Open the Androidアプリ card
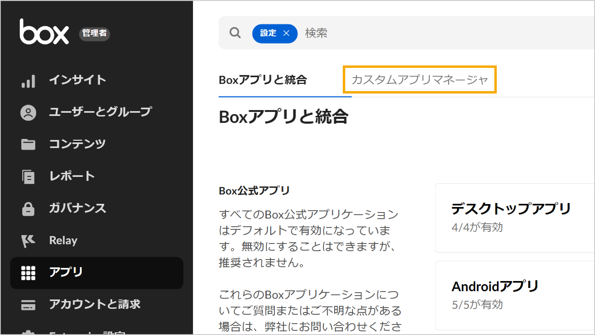Image resolution: width=595 pixels, height=335 pixels. tap(515, 295)
